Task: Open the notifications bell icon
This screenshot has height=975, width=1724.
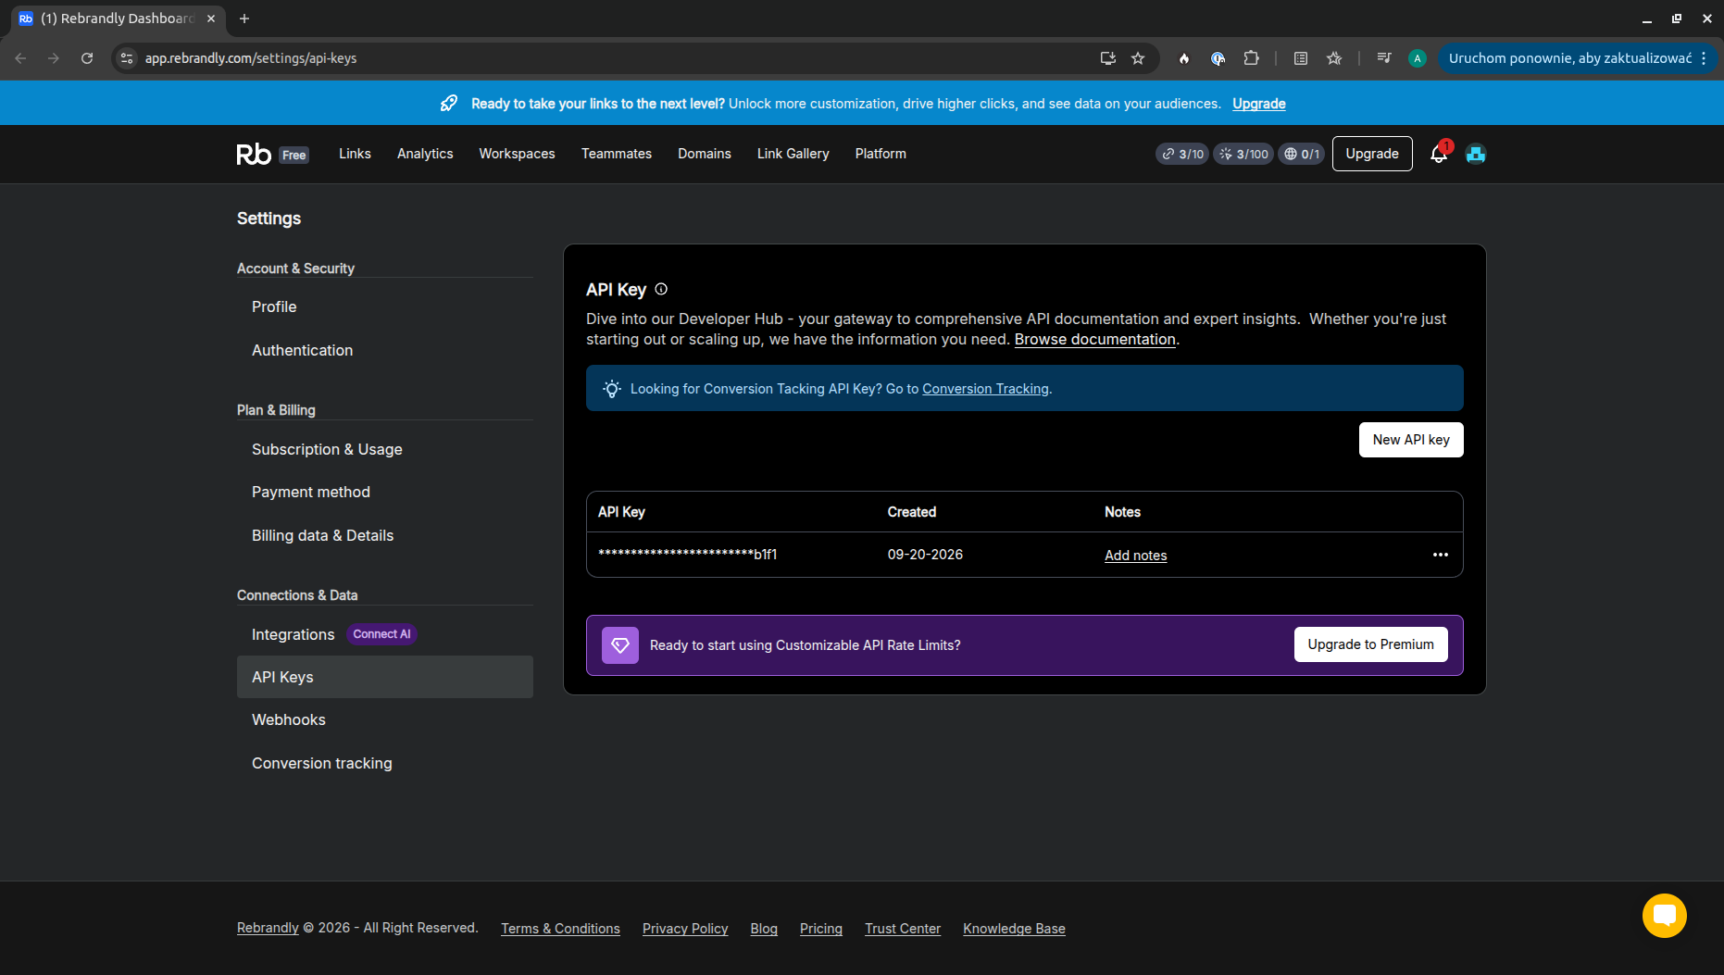Action: pyautogui.click(x=1439, y=154)
